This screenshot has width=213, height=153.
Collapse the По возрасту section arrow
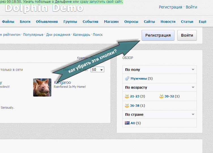point(193,87)
